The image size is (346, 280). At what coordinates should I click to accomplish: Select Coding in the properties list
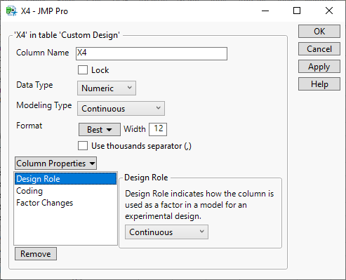(x=65, y=191)
